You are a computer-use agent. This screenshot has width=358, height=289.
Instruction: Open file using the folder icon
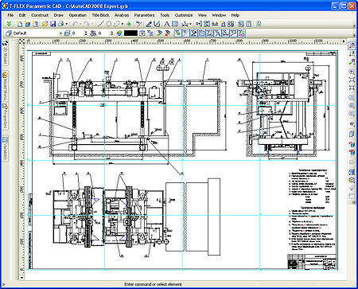coord(45,24)
